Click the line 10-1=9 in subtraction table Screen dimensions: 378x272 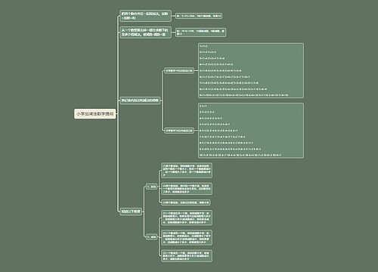[240, 155]
